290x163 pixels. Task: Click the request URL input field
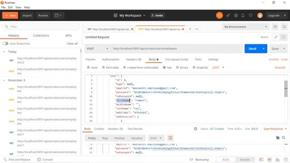(176, 48)
